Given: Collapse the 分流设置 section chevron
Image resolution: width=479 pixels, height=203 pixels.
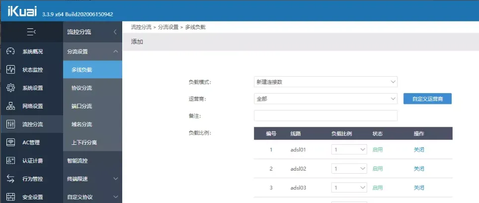Looking at the screenshot, I should tap(115, 52).
